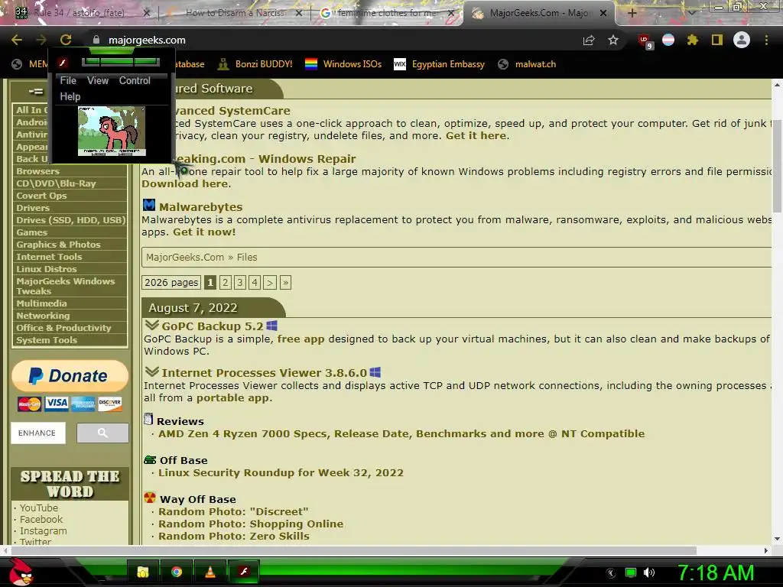Open the tab search chevron
Viewport: 783px width, 587px height.
coord(691,13)
